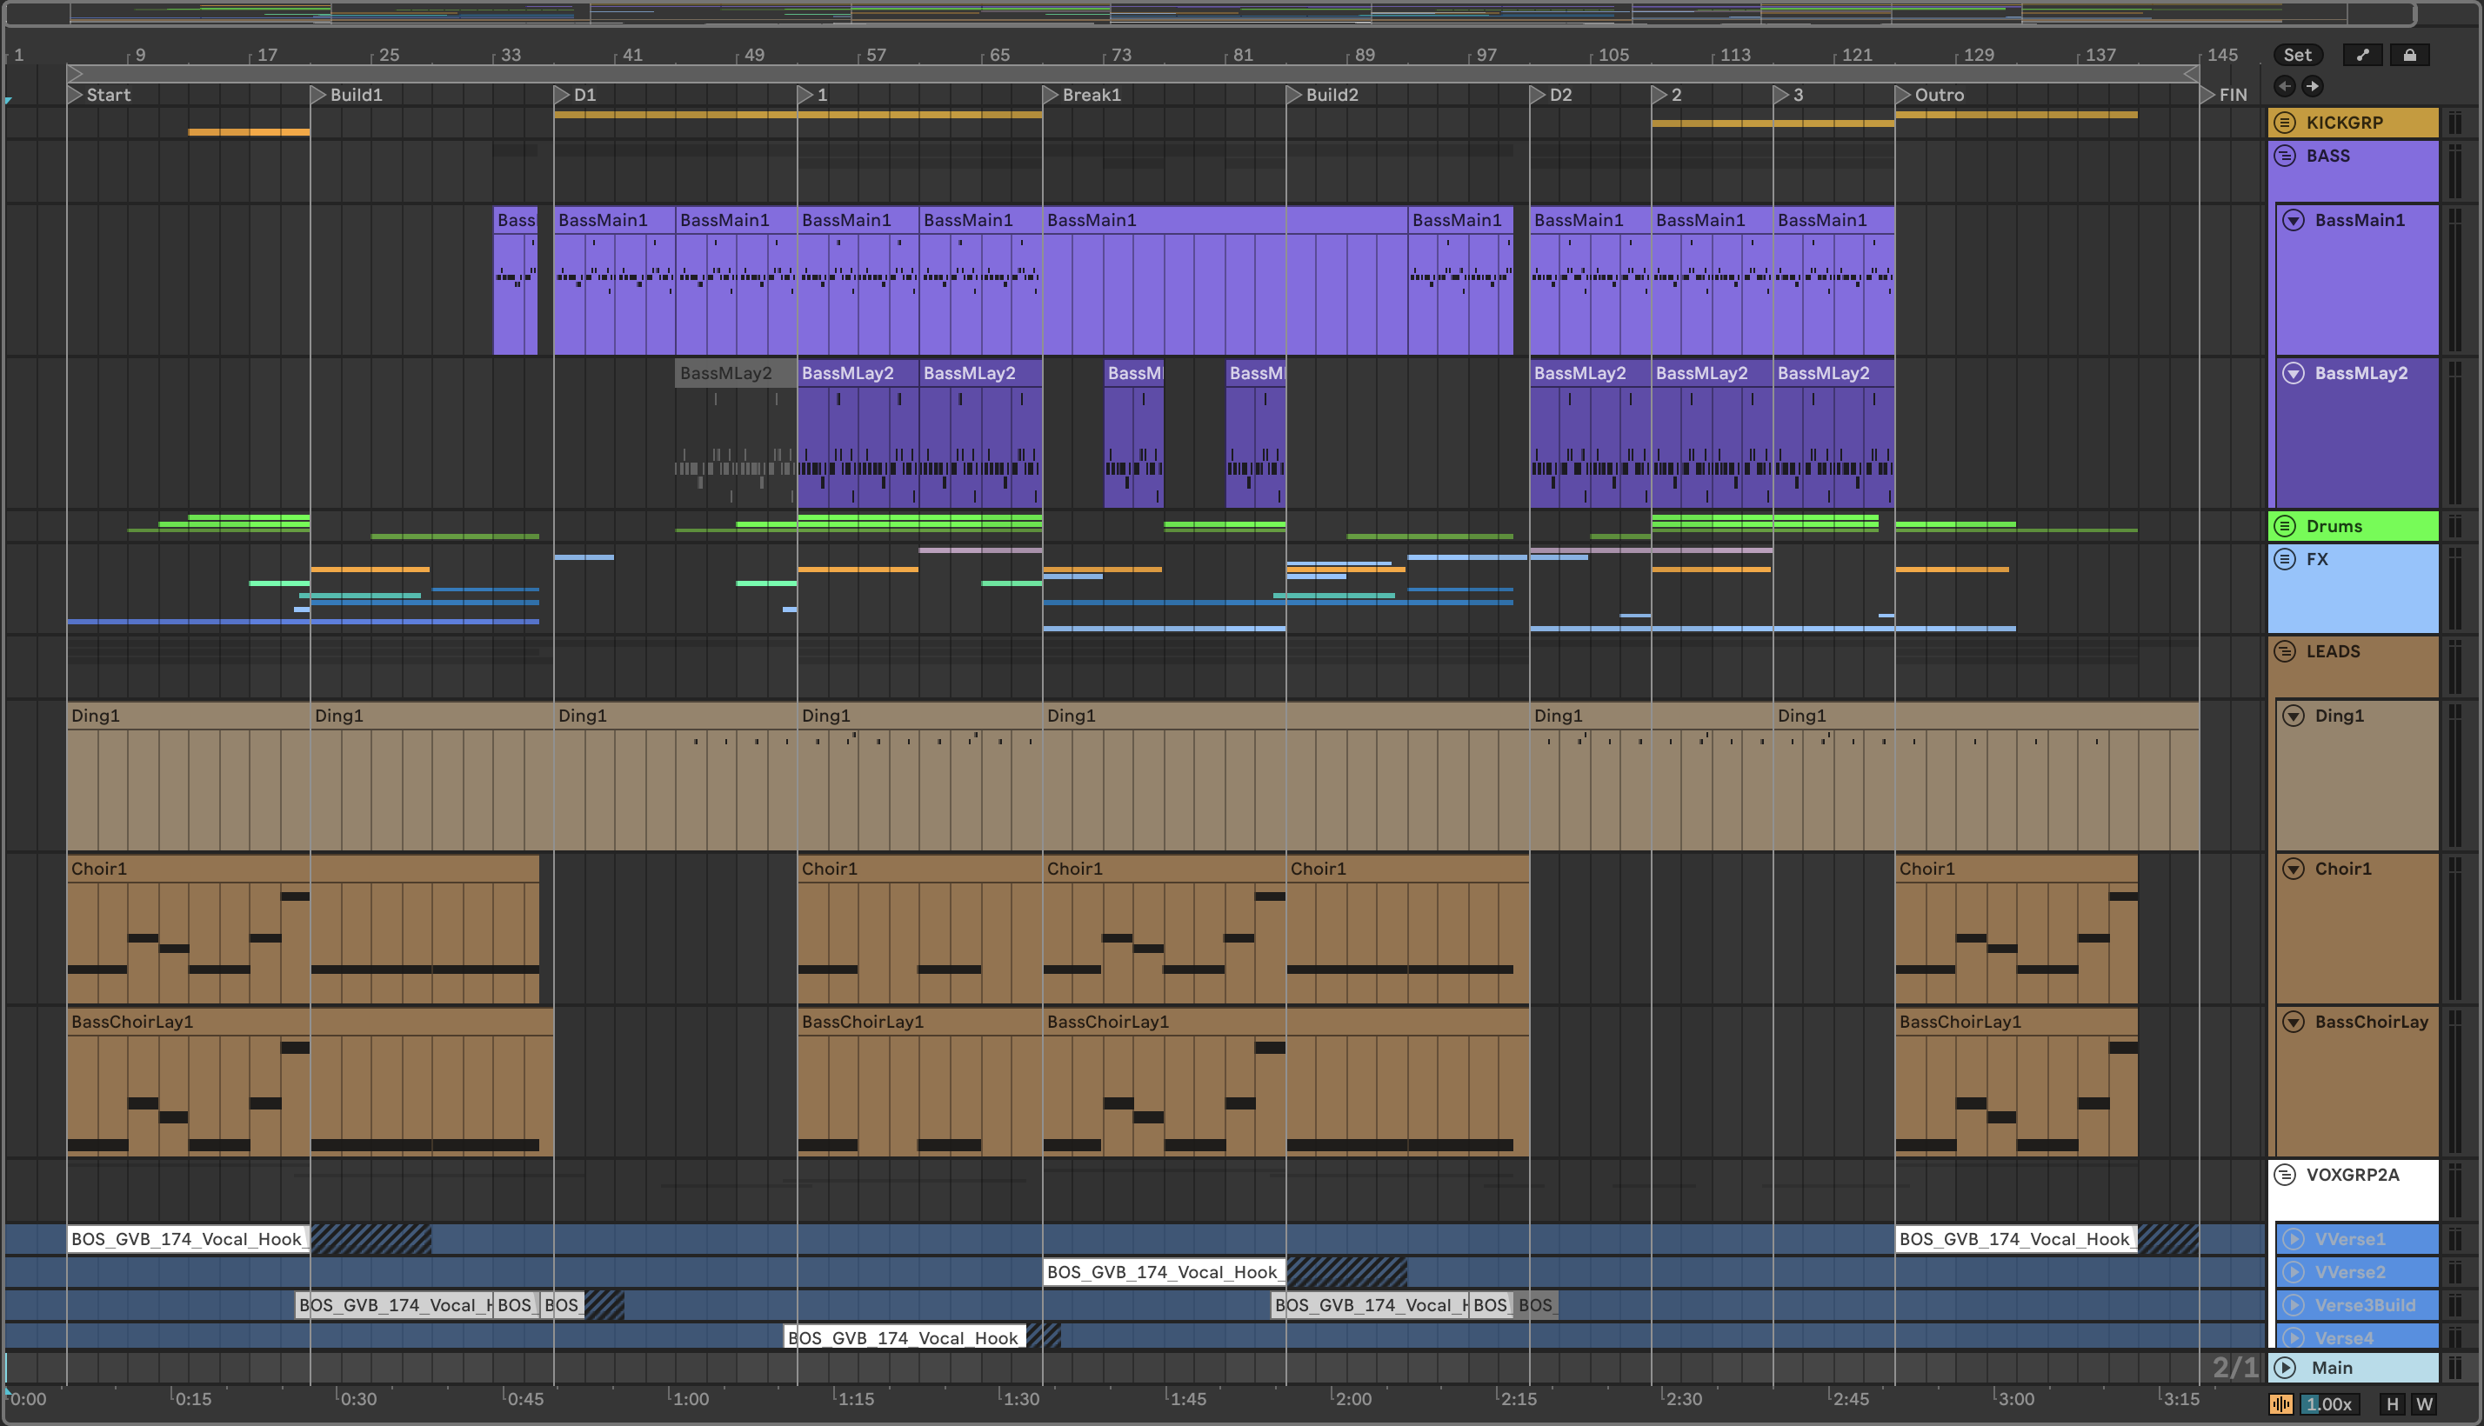The width and height of the screenshot is (2484, 1426).
Task: Select the Start locator marker
Action: click(x=99, y=95)
